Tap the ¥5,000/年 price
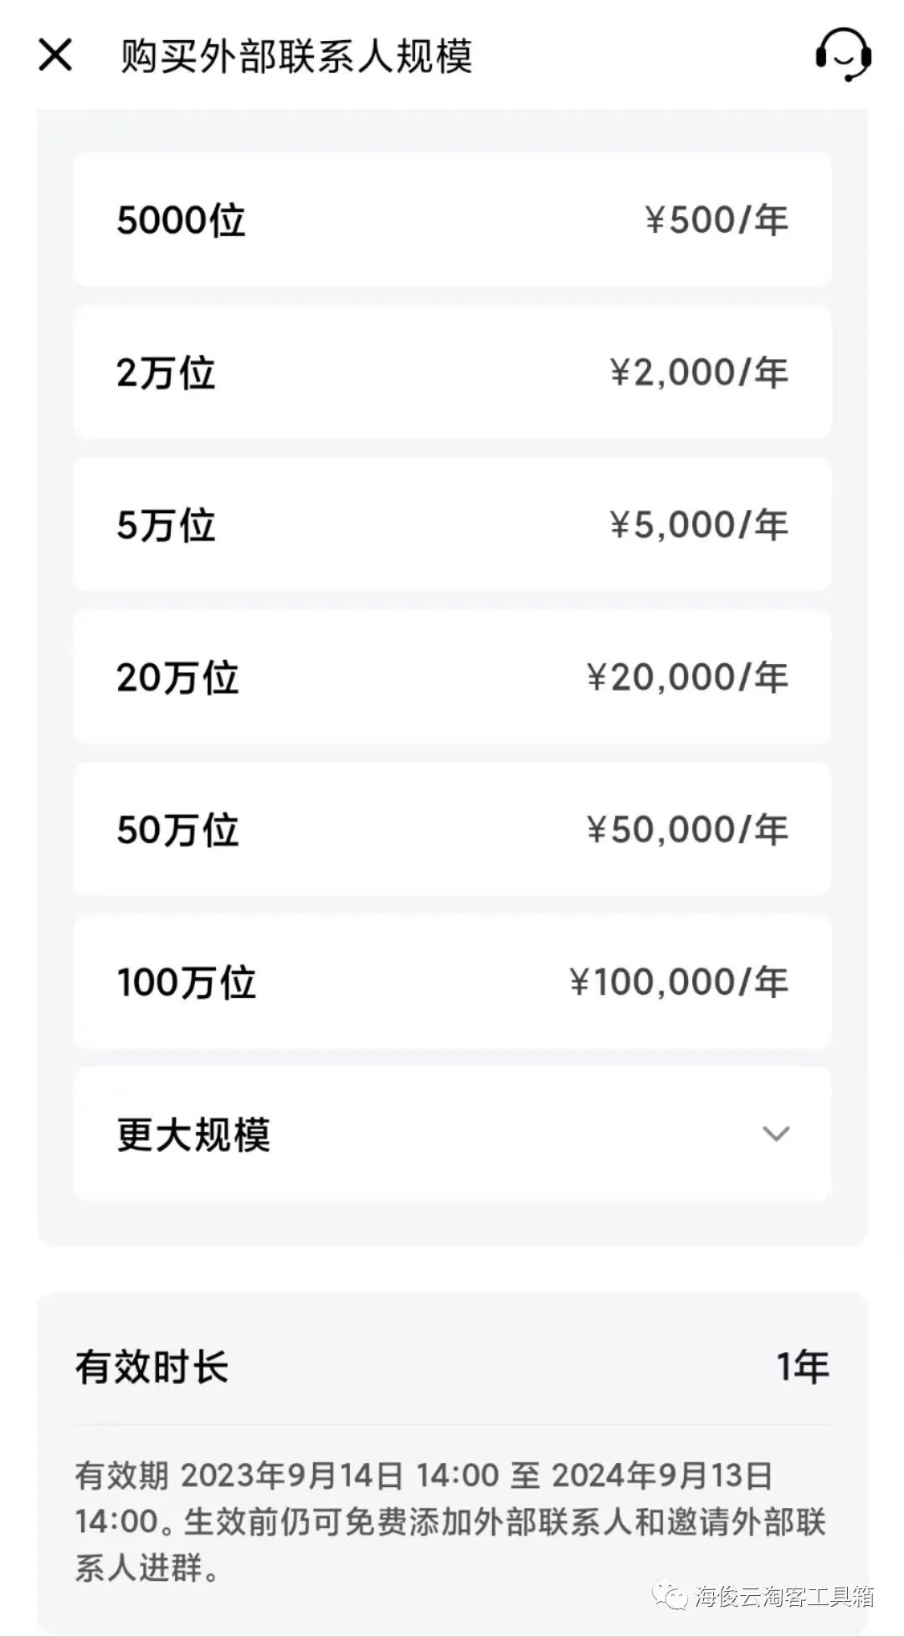 pos(698,525)
